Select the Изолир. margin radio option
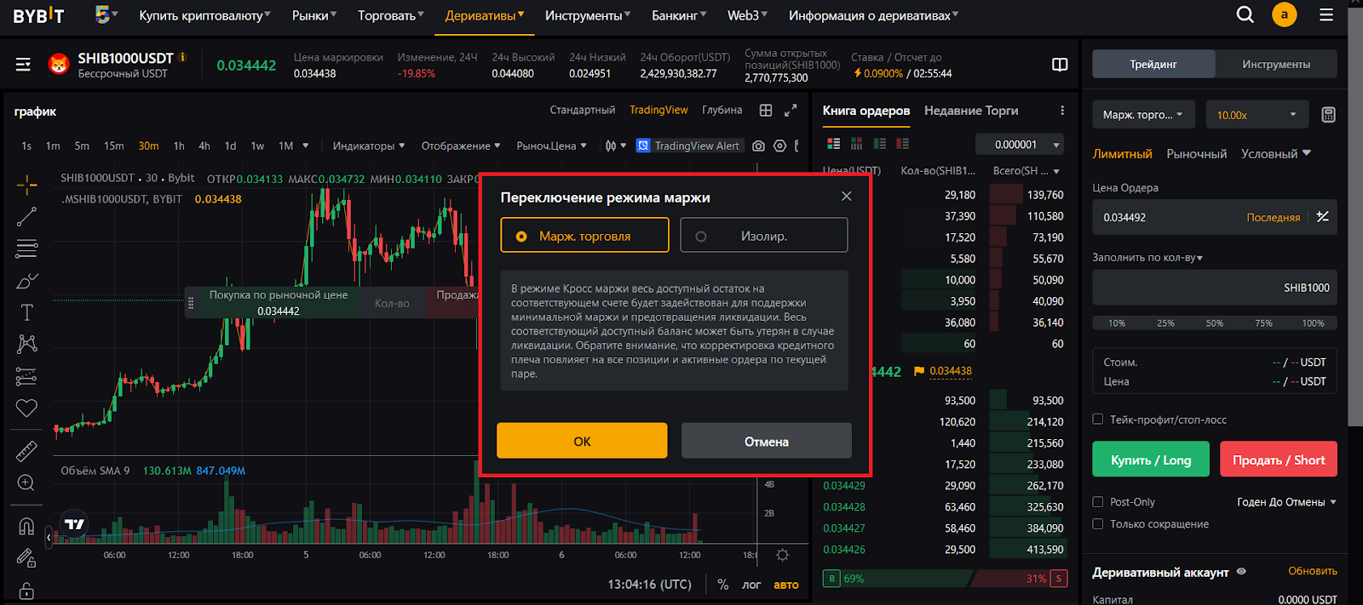This screenshot has height=605, width=1363. coord(763,236)
